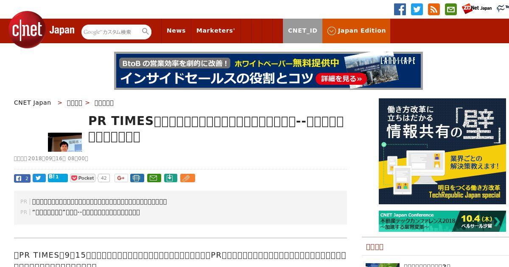This screenshot has height=267, width=509.
Task: Click the CNET Japan logo
Action: coord(42,30)
